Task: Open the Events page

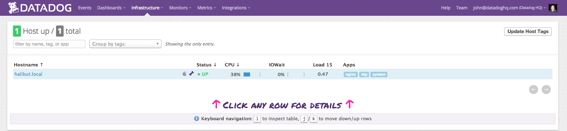Action: coord(85,8)
